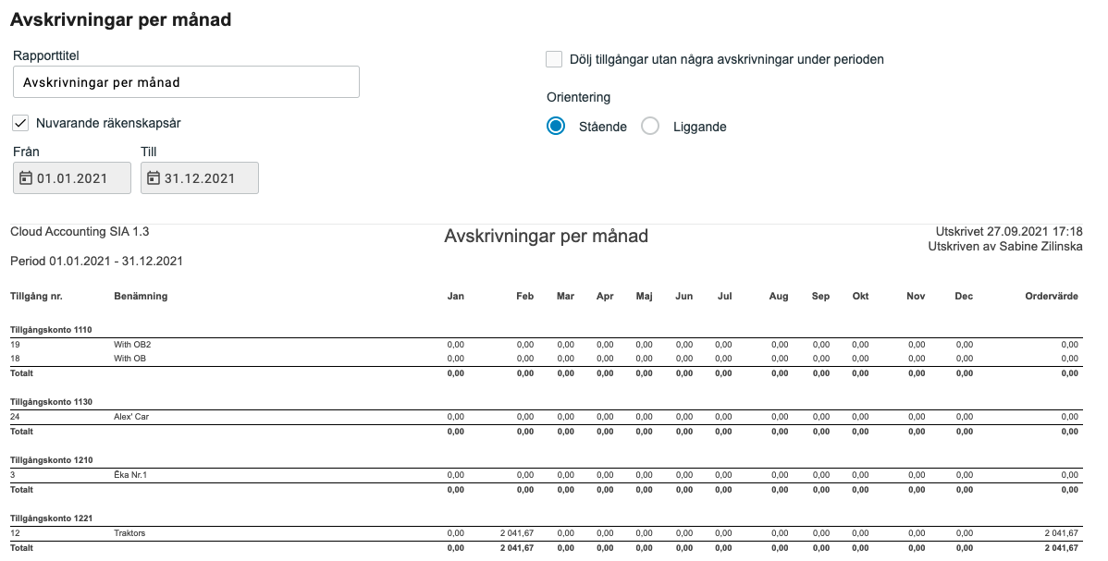
Task: Click the Tillgångskonto 1110 group heading
Action: 51,329
